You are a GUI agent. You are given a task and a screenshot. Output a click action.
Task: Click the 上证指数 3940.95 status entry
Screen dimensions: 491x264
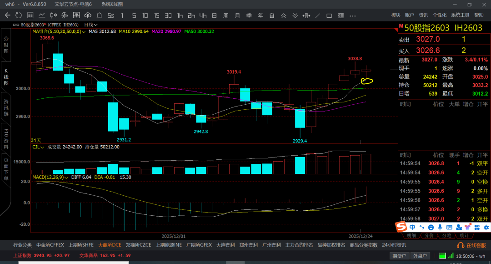41,255
